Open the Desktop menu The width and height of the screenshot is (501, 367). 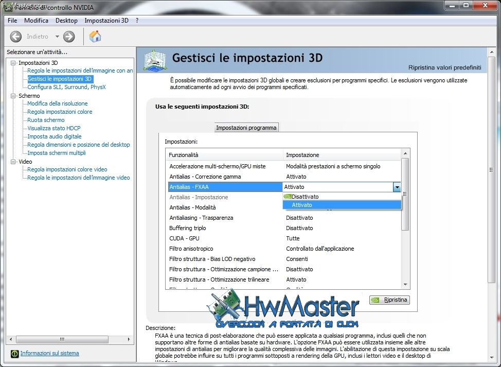coord(66,21)
